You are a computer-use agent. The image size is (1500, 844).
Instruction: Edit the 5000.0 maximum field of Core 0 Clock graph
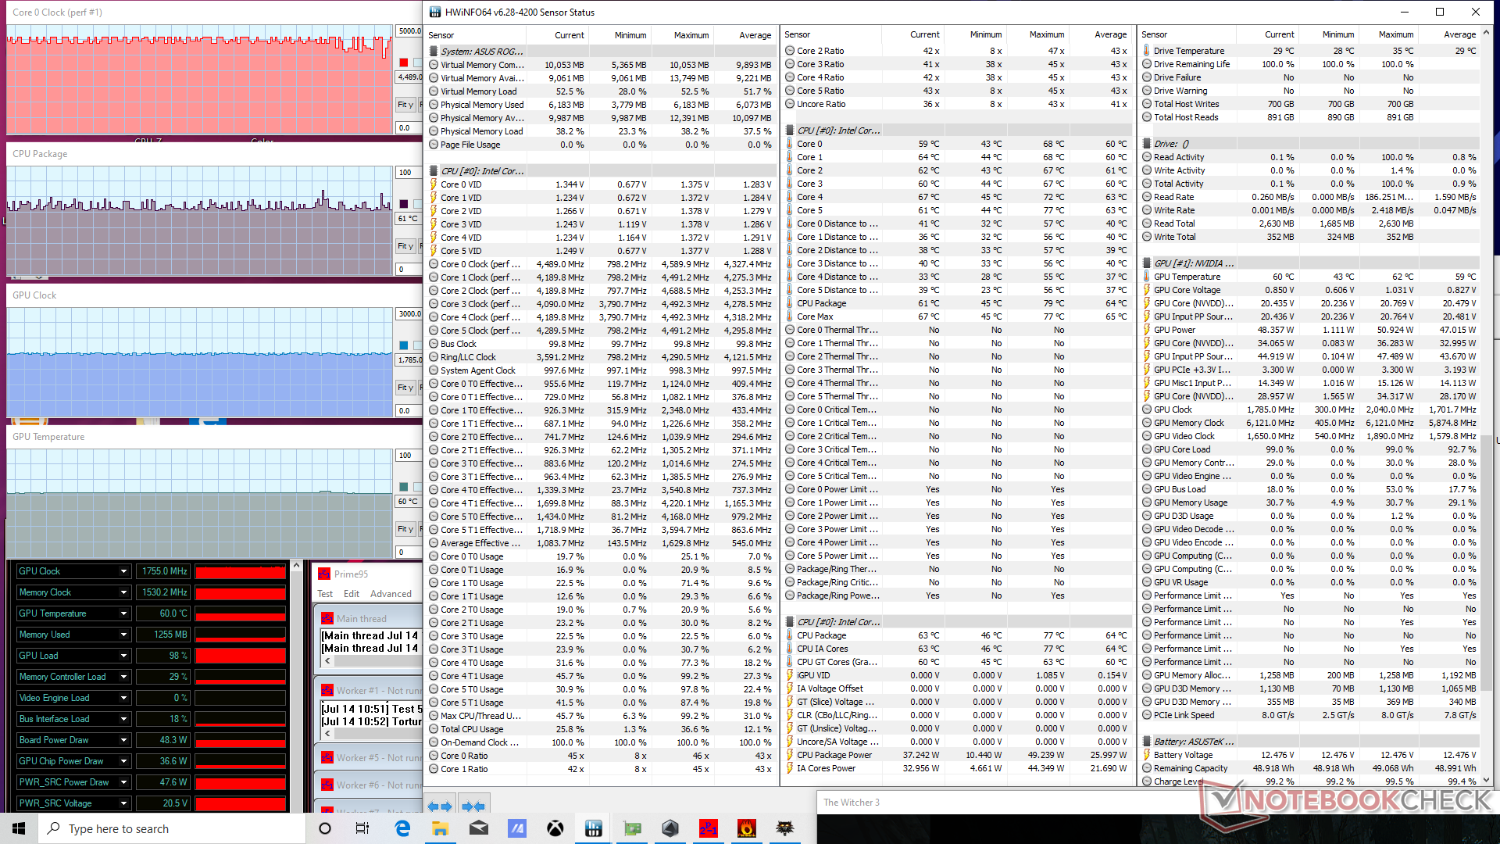[409, 31]
